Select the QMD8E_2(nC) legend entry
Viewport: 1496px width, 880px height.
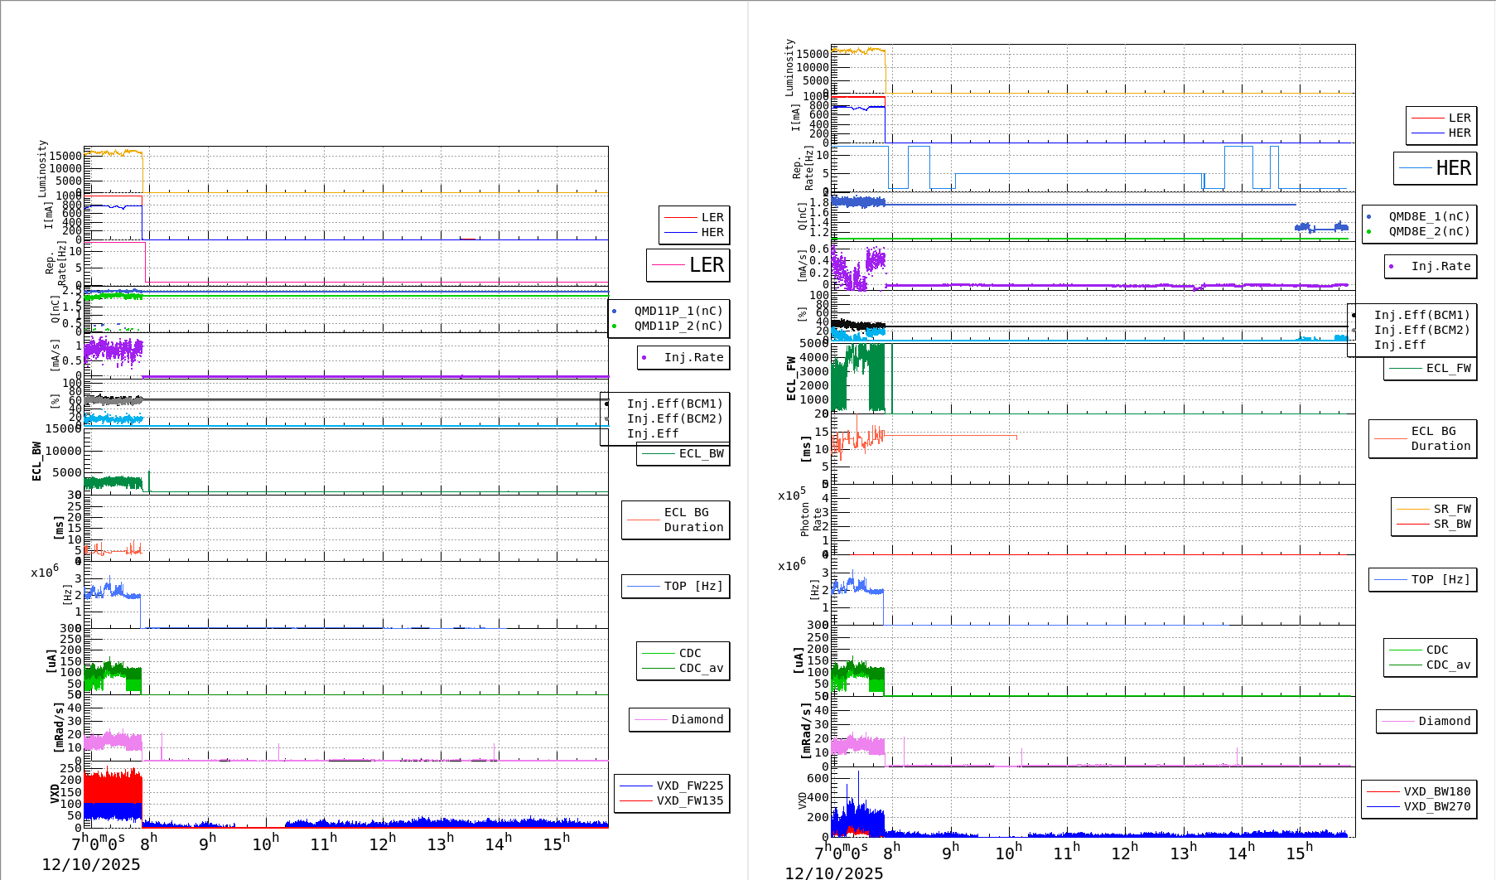click(x=1428, y=231)
